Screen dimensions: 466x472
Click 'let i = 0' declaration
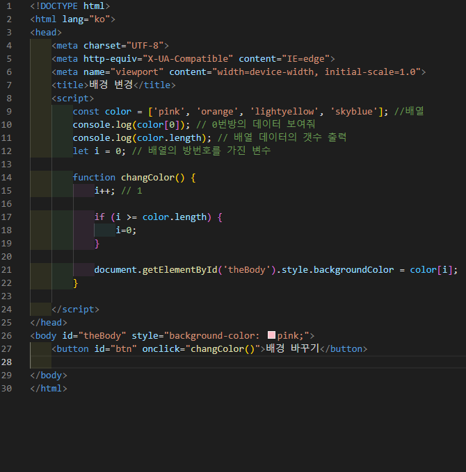(99, 151)
